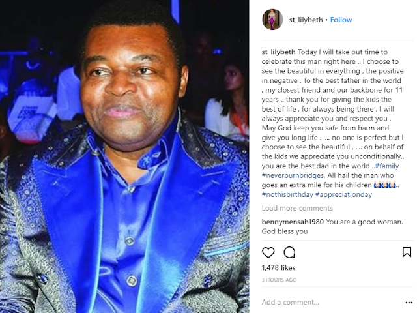Viewport: 417px width, 313px height.
Task: Open the posted photo of the man
Action: click(x=124, y=156)
